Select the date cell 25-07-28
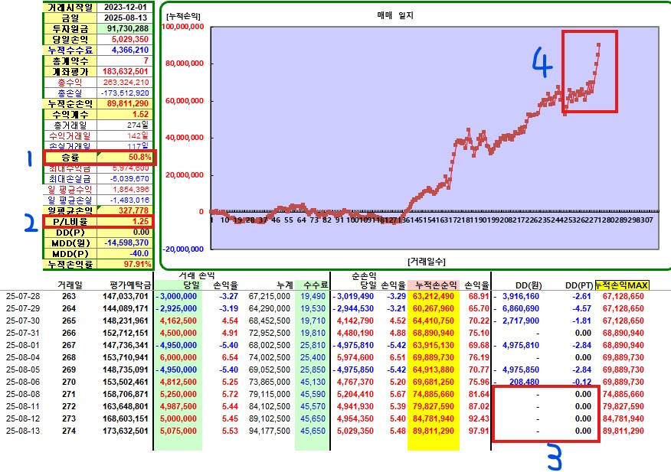Screen dimensions: 671x472 pyautogui.click(x=23, y=296)
